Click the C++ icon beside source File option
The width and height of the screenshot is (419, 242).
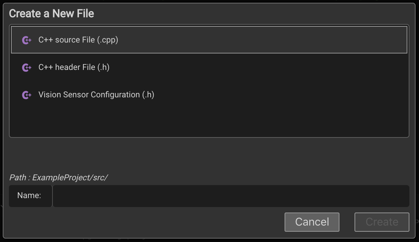point(26,40)
